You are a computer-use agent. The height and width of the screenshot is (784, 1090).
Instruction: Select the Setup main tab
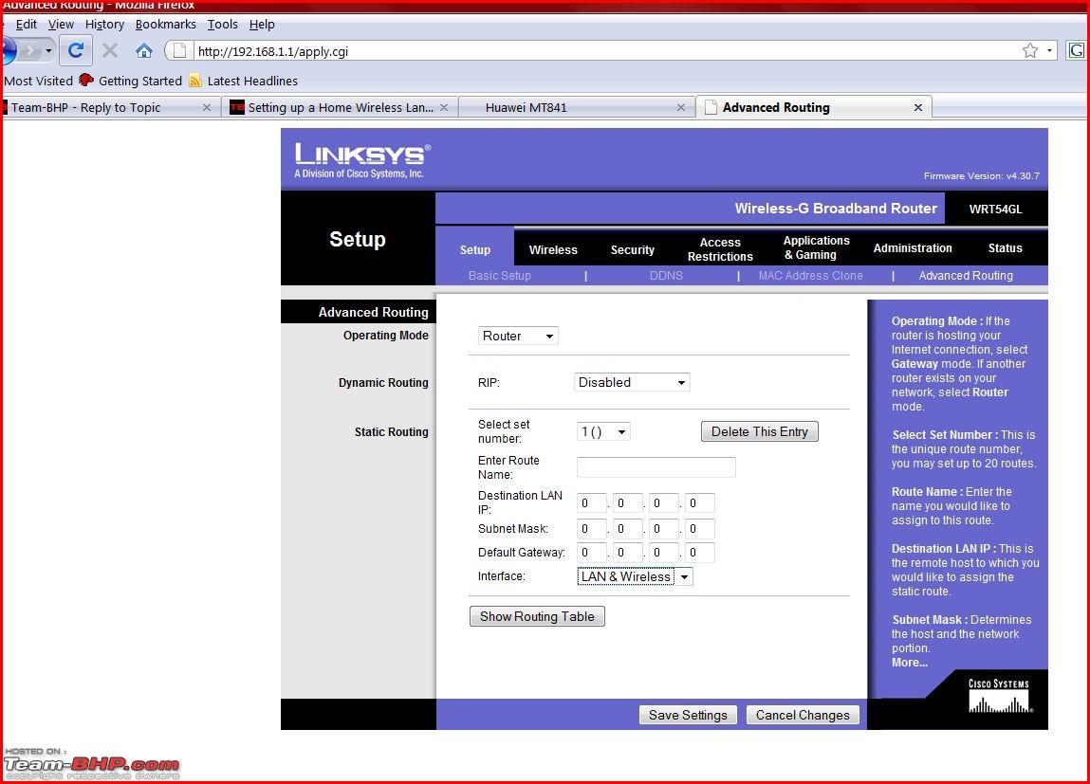coord(474,249)
